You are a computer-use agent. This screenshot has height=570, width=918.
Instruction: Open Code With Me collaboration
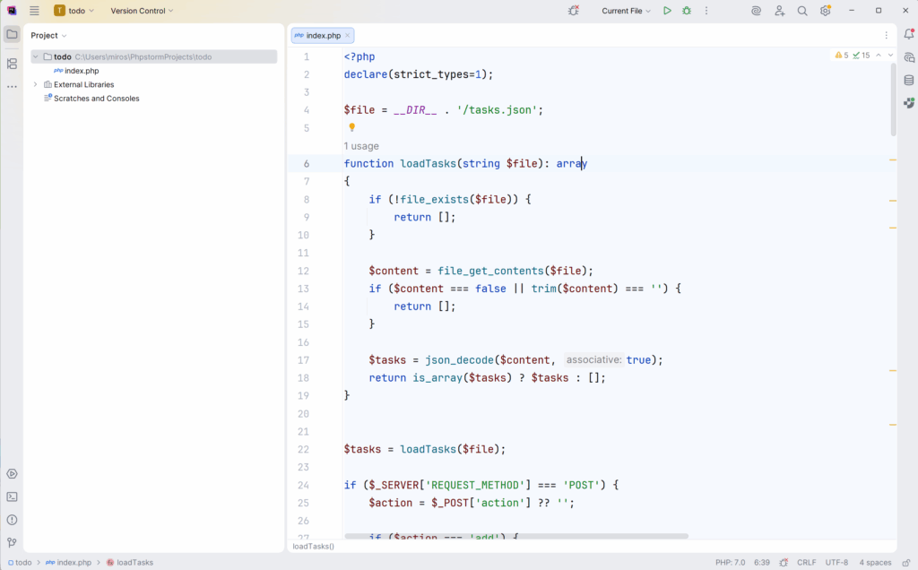tap(779, 11)
